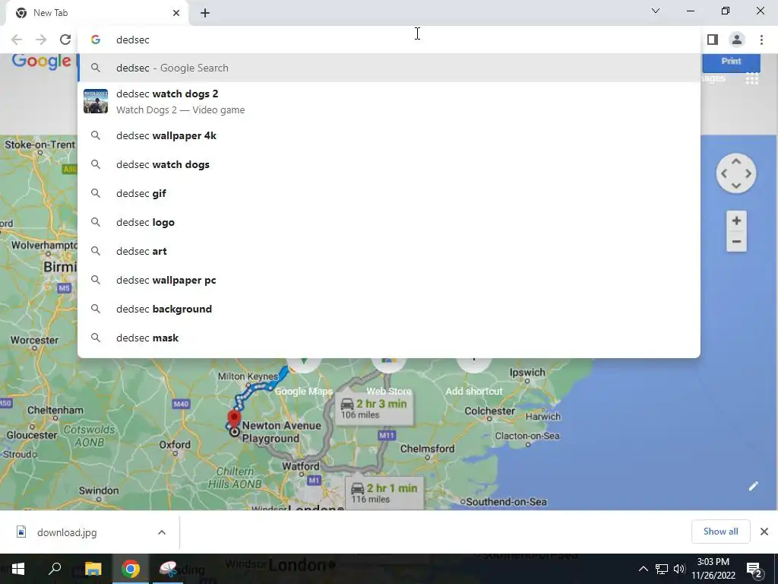The image size is (778, 584).
Task: Close the downloads bar
Action: [x=764, y=532]
